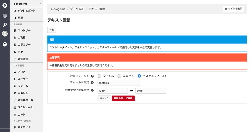Click the タグ tag icon
251x132 pixels.
pos(15,52)
